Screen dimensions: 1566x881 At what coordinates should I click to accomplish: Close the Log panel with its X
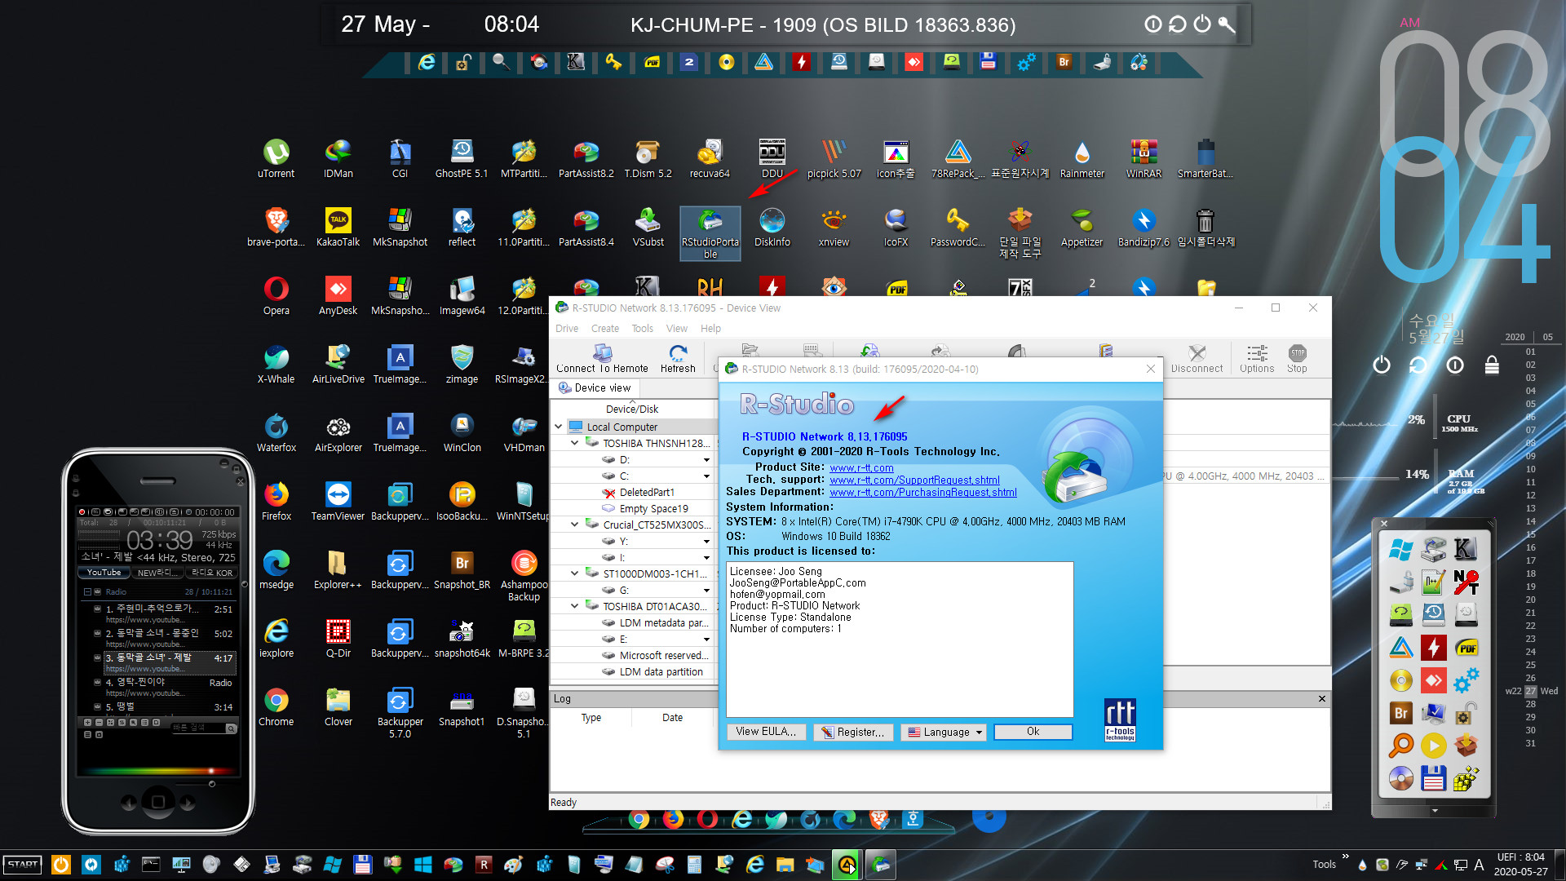[1322, 699]
